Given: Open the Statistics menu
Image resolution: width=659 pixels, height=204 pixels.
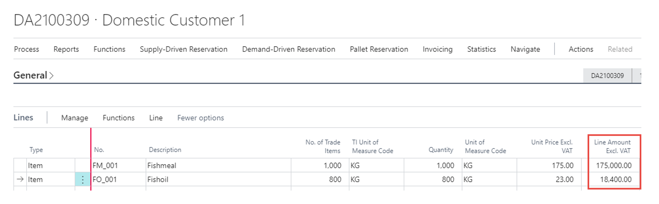Looking at the screenshot, I should click(x=481, y=49).
